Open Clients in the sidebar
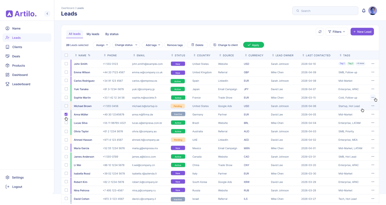Image resolution: width=386 pixels, height=205 pixels. [27, 47]
